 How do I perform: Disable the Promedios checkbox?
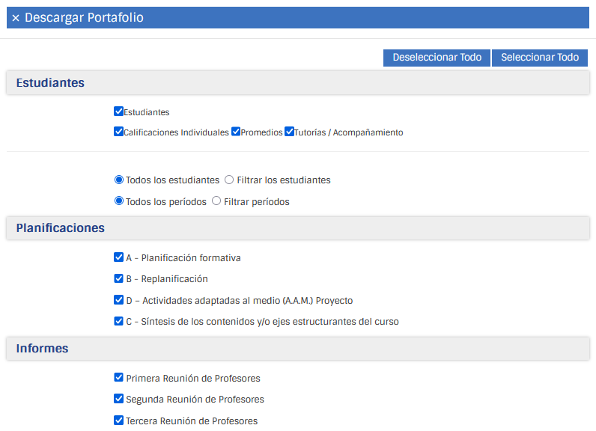pyautogui.click(x=236, y=132)
